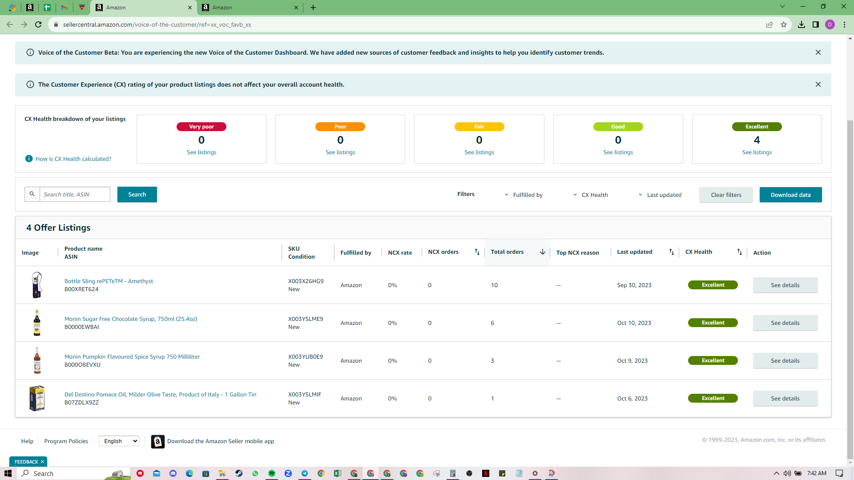854x480 pixels.
Task: Click the Amazon Seller mobile app icon
Action: pos(157,441)
